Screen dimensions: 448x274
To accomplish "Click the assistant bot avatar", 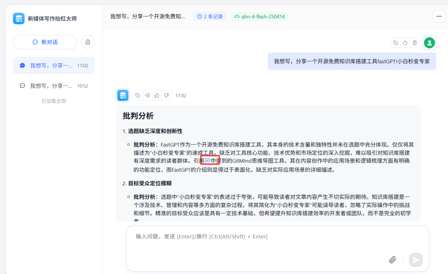I will click(123, 95).
